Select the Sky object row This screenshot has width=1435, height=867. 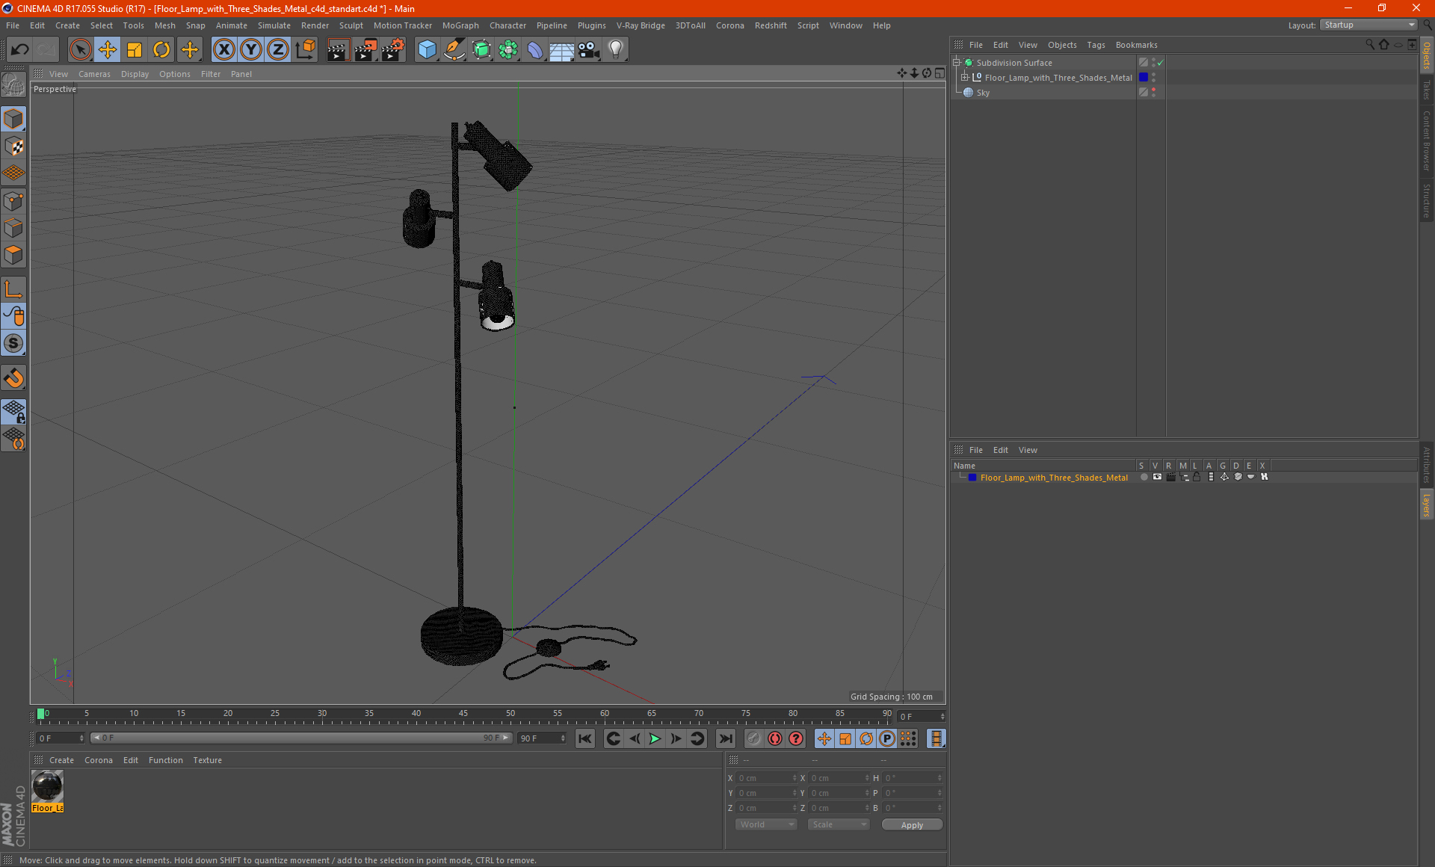tap(1044, 93)
